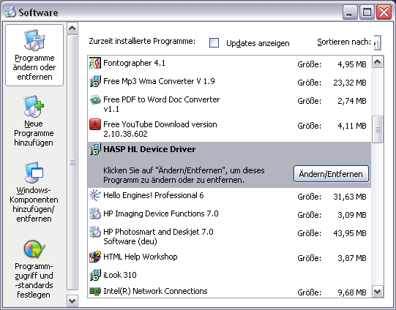Click the sidebar scroll up arrow
Image resolution: width=396 pixels, height=310 pixels.
72,29
